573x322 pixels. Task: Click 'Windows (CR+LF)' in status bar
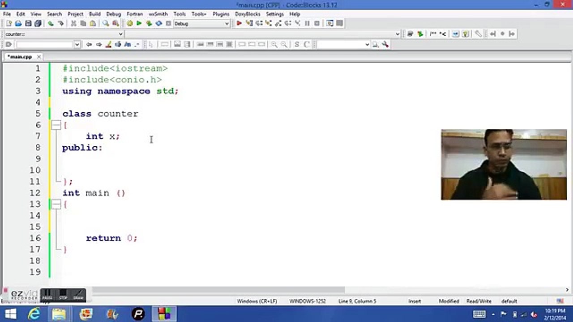(x=257, y=301)
